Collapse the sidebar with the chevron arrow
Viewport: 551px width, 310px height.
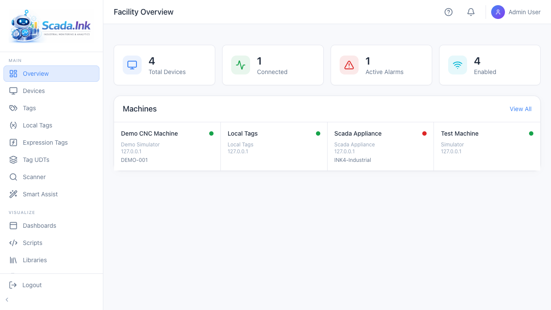(7, 300)
